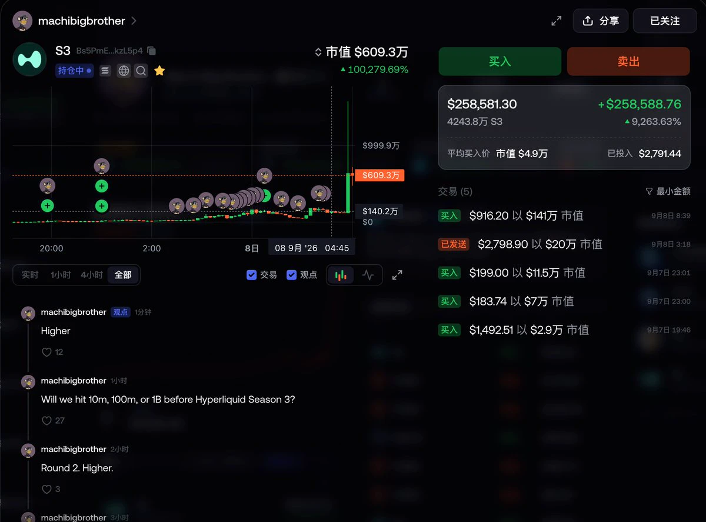Open the $199.00 以 $11.5万 trade row

coord(564,273)
